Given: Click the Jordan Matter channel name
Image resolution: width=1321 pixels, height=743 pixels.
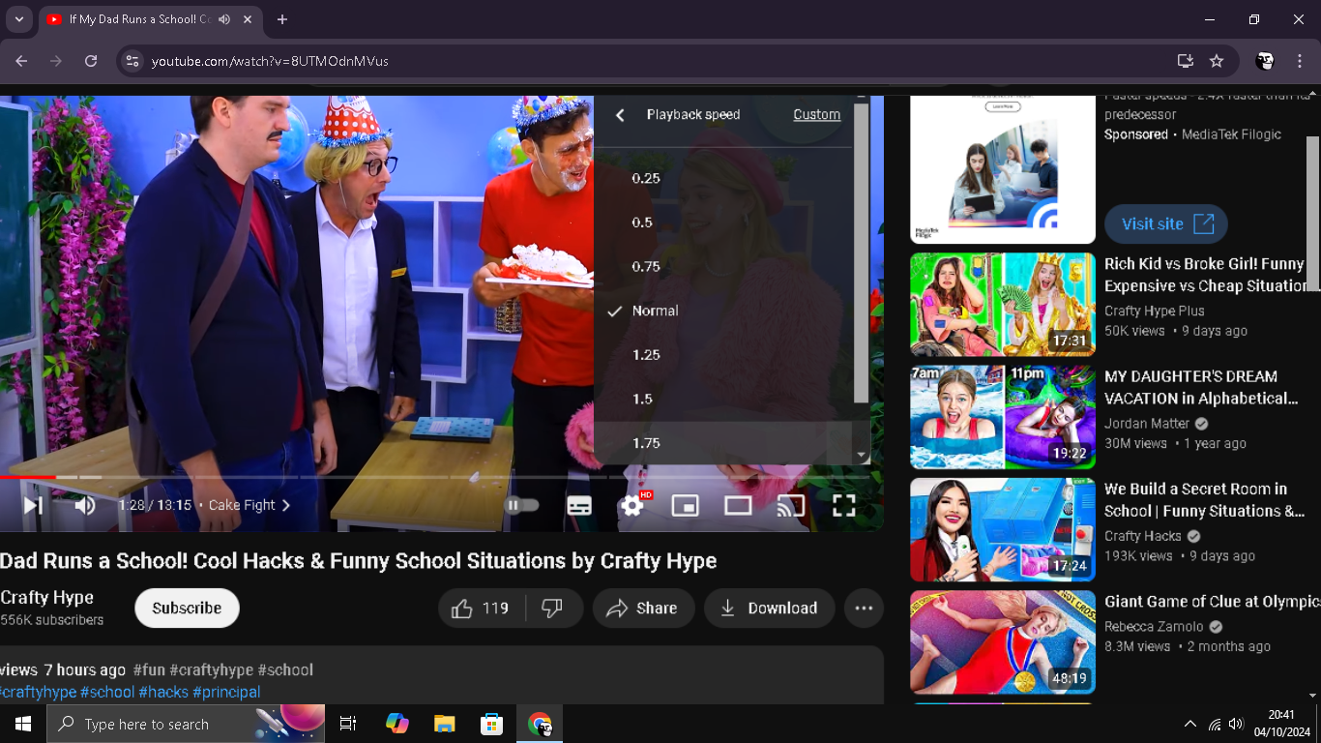Looking at the screenshot, I should coord(1146,423).
